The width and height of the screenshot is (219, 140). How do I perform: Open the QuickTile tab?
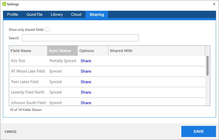click(x=35, y=14)
